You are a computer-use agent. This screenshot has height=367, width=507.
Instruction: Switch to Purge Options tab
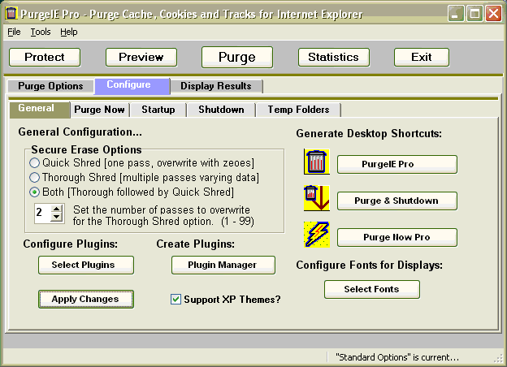click(50, 86)
